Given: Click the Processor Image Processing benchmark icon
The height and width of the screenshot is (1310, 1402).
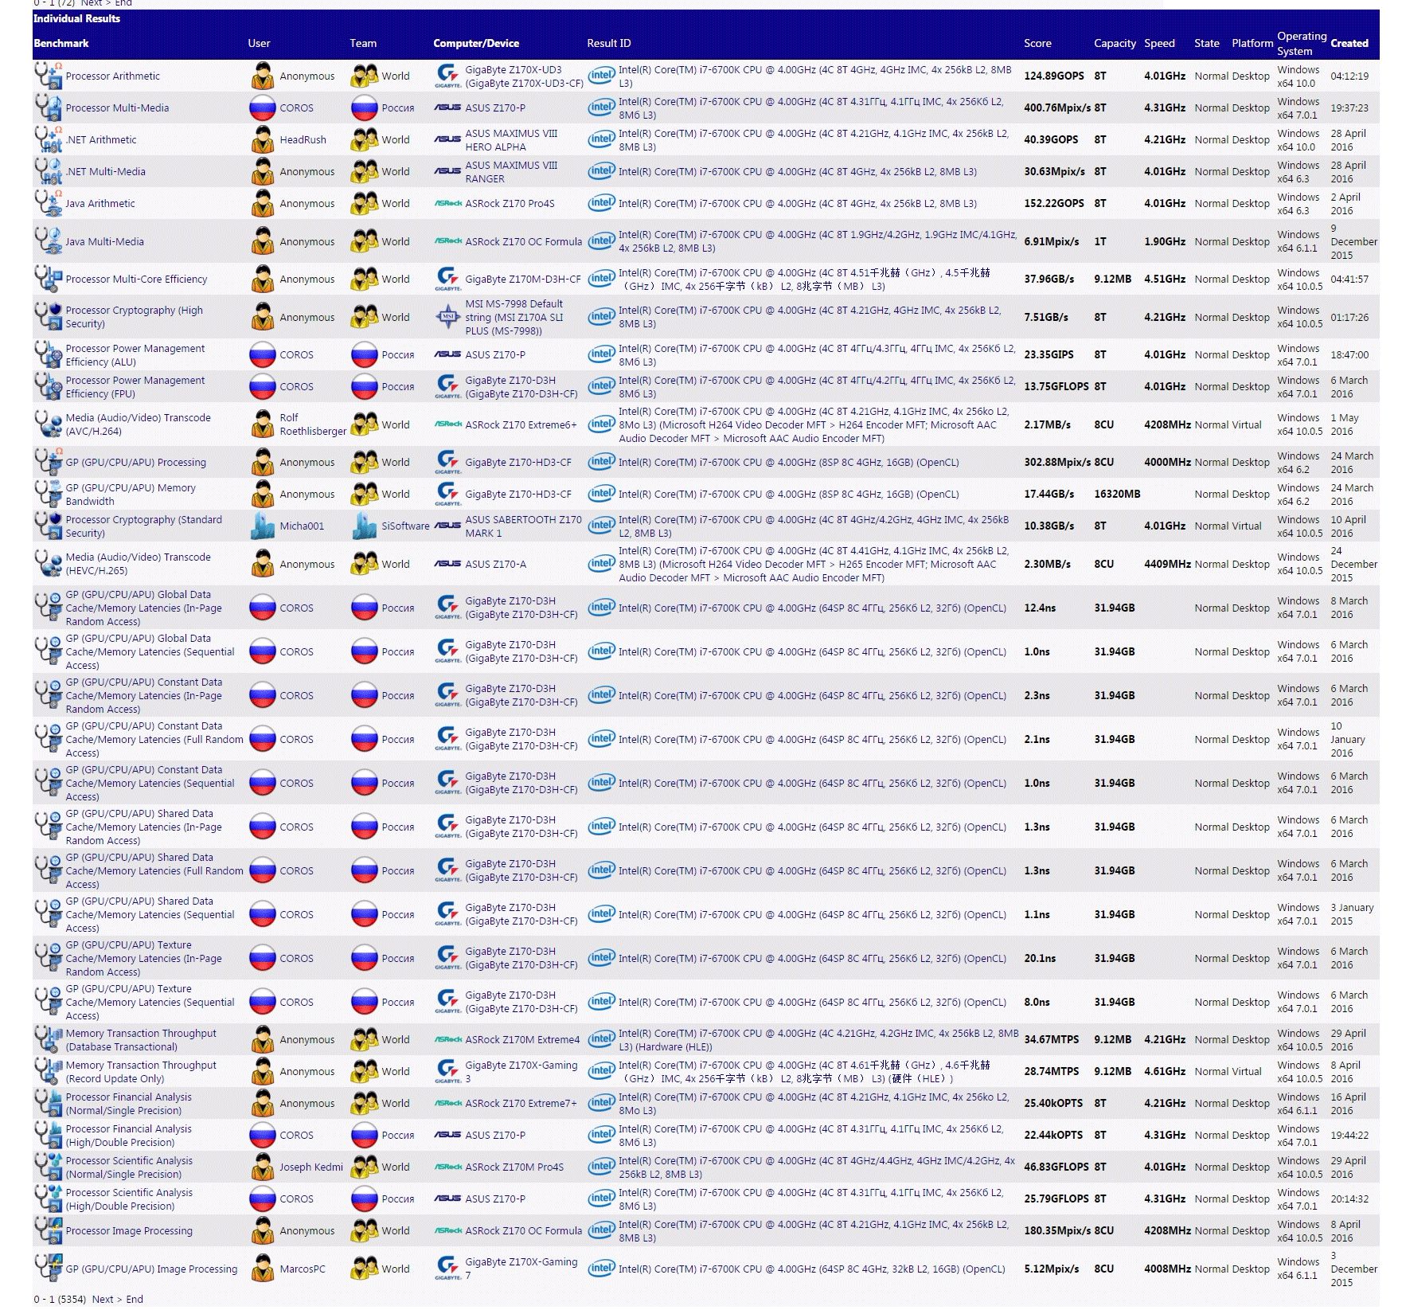Looking at the screenshot, I should coord(48,1230).
